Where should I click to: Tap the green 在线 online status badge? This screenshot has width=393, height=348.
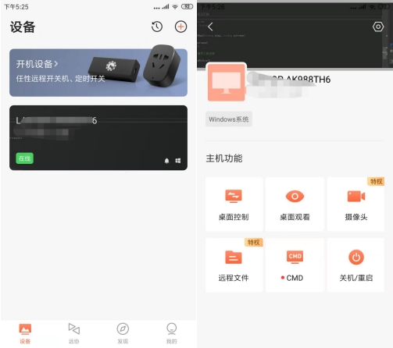pos(25,158)
